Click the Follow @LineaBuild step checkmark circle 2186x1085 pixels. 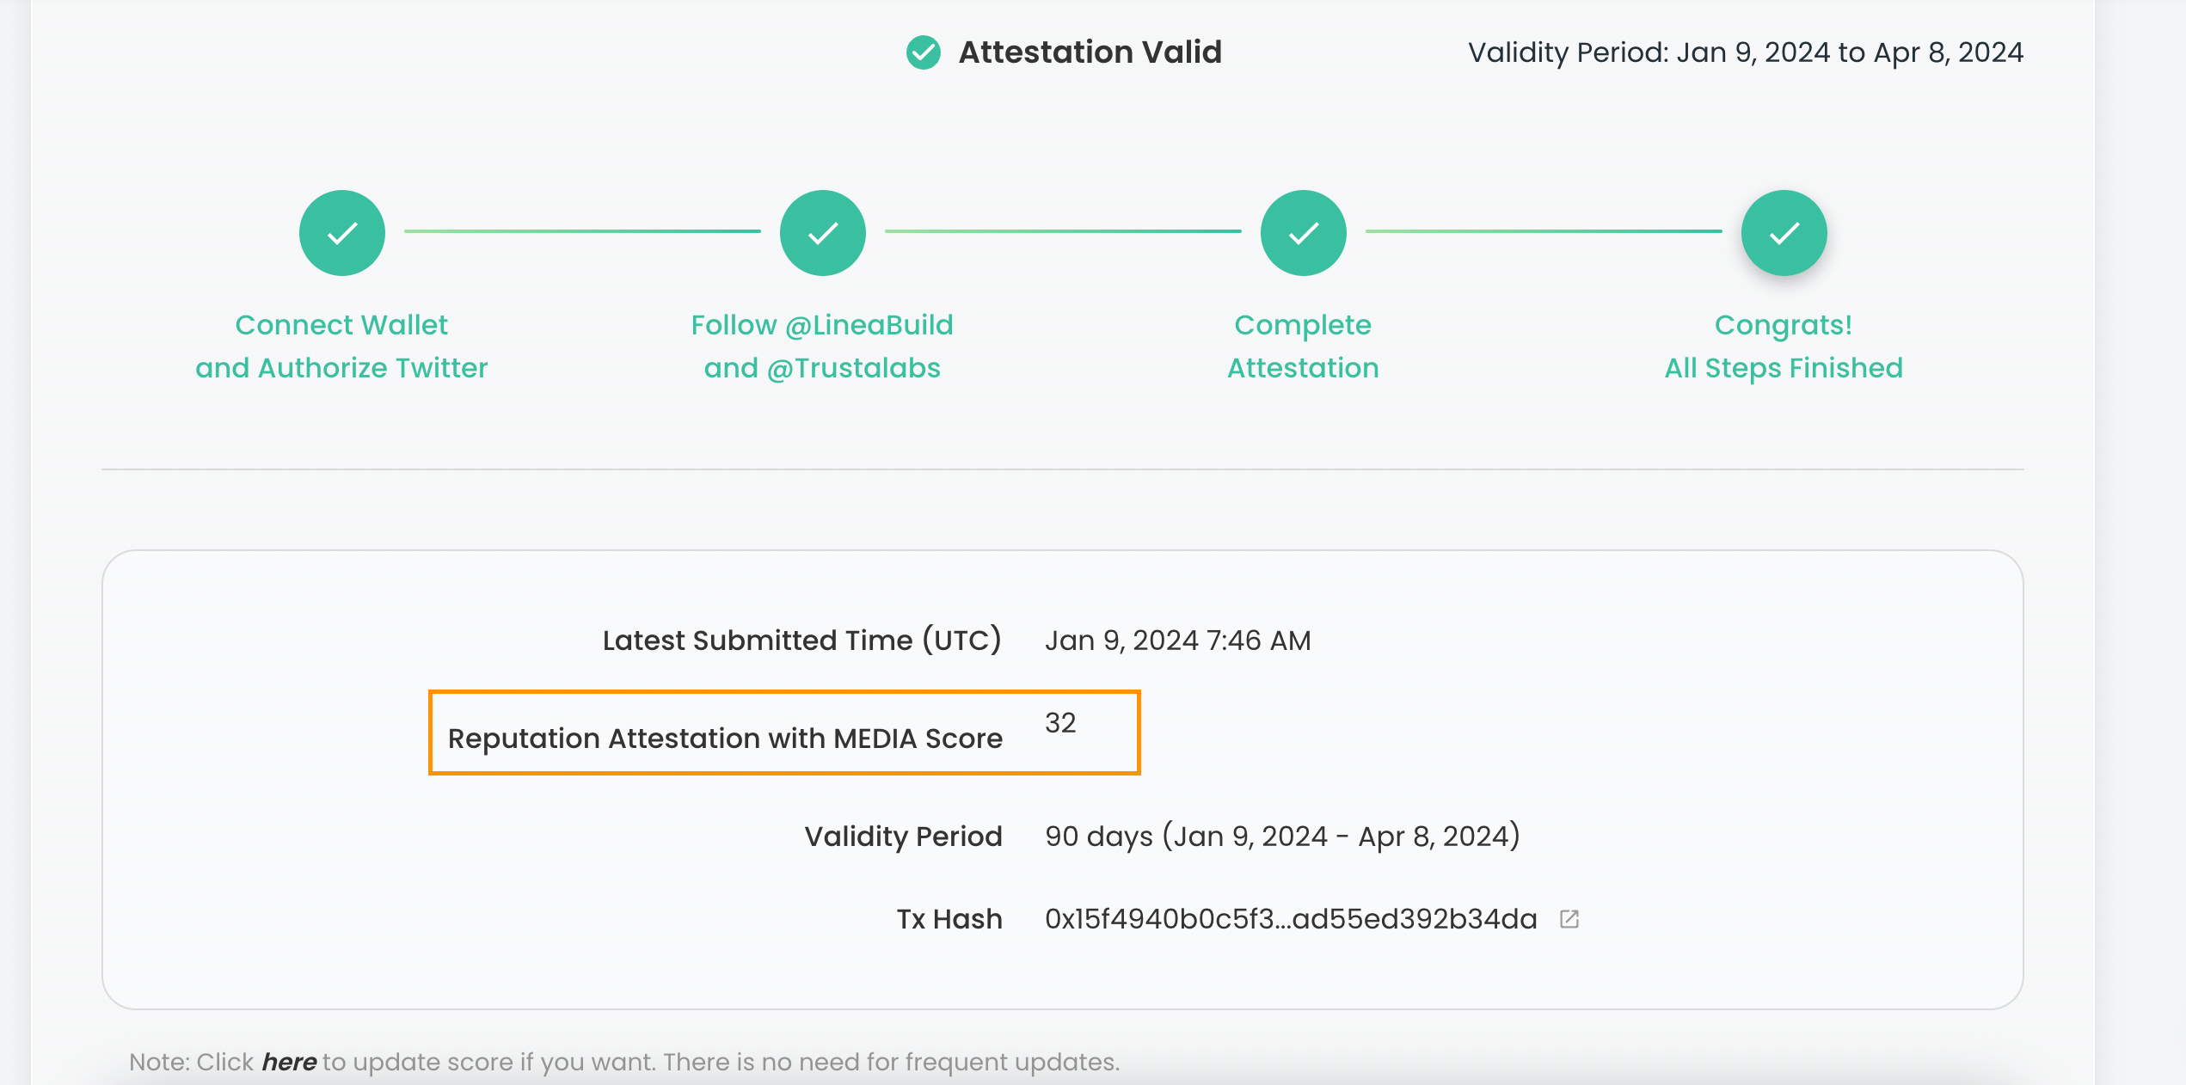[822, 233]
